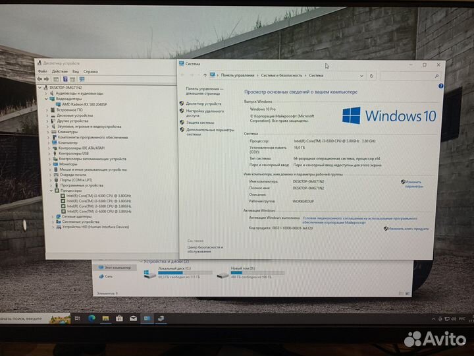Open the Справка menu in Device Manager

click(x=90, y=71)
